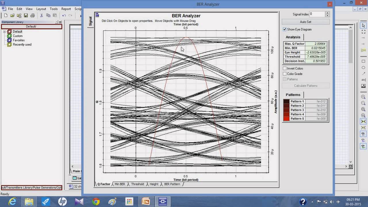Click the Undo arrow icon

pos(64,16)
